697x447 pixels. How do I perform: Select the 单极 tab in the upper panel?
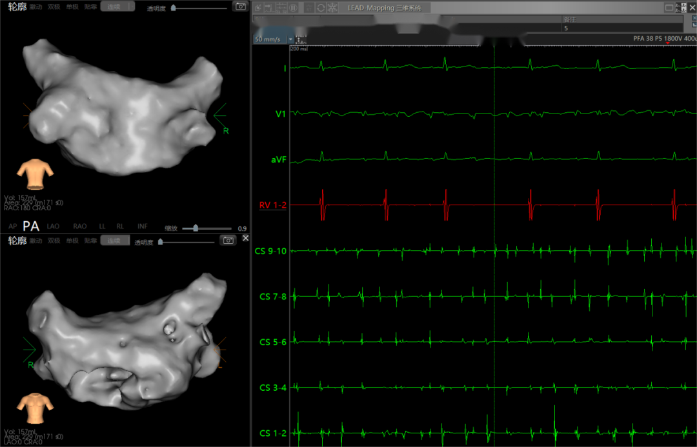point(72,6)
